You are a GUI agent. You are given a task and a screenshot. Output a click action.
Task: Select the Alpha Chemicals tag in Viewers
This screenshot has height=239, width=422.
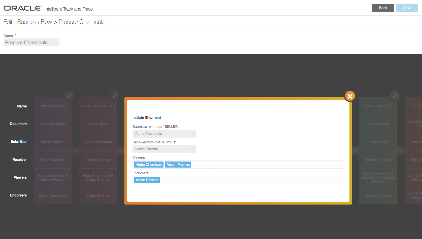149,165
